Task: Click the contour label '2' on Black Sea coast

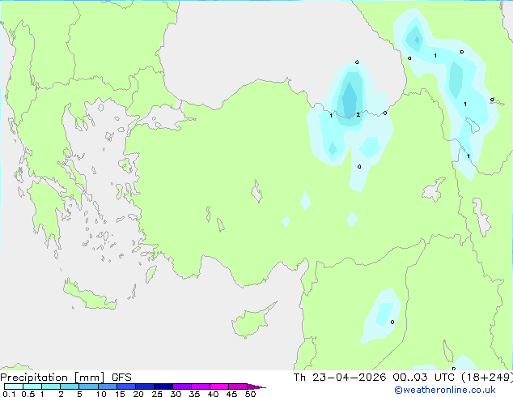Action: (358, 115)
